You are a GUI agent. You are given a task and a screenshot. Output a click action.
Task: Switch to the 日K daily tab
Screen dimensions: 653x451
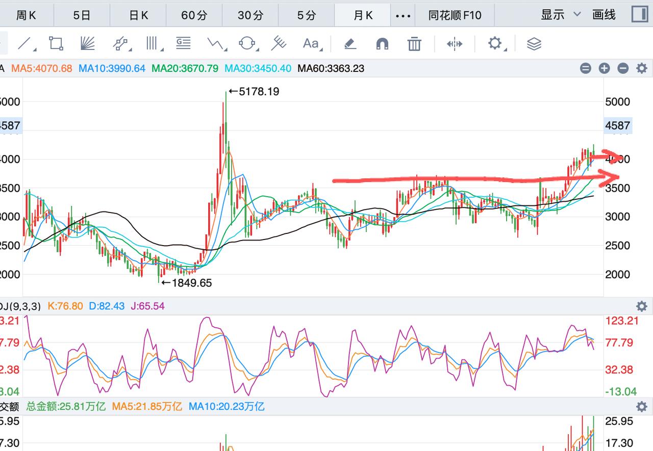click(x=138, y=15)
